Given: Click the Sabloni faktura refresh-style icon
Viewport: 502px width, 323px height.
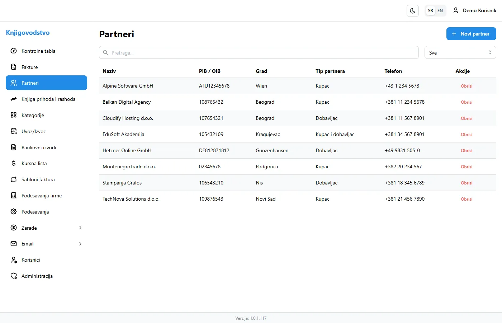Looking at the screenshot, I should pyautogui.click(x=13, y=179).
